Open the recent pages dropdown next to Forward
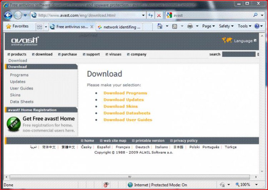Screen dimensions: 268x190 [25, 15]
